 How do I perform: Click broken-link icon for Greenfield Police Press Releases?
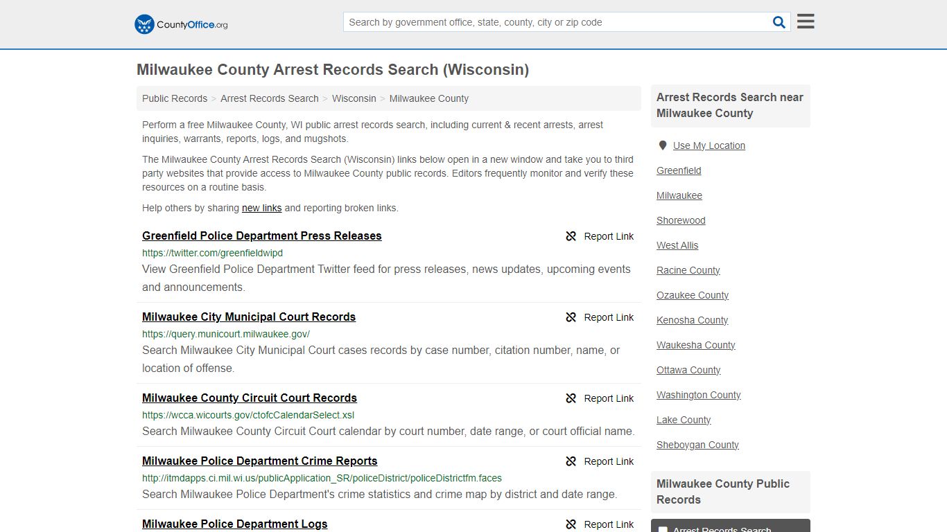click(571, 236)
